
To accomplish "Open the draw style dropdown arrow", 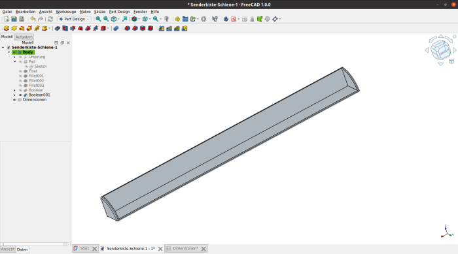I will pos(139,19).
